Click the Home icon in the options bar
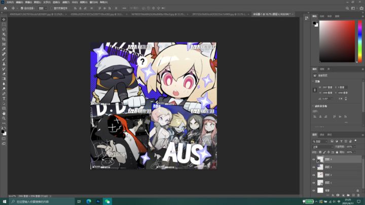The height and width of the screenshot is (205, 365). [x=6, y=8]
